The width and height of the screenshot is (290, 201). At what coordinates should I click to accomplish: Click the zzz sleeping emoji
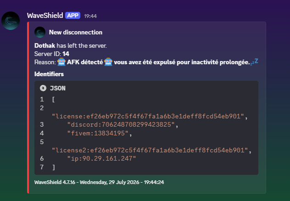coord(254,61)
